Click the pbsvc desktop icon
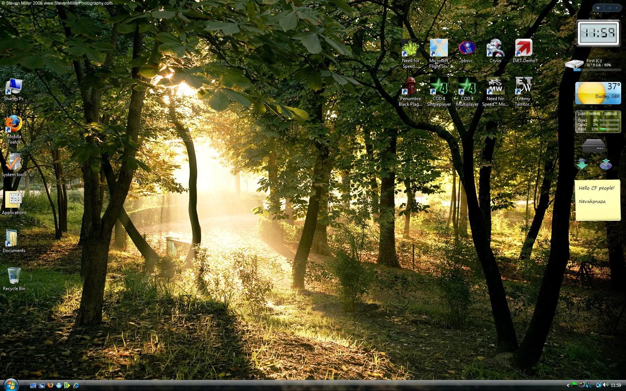 click(467, 51)
